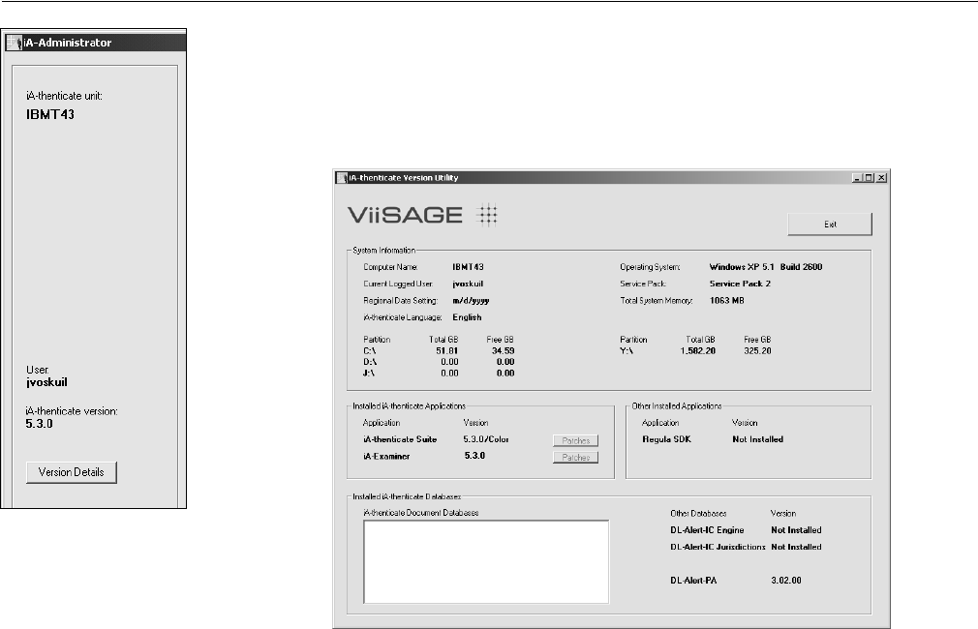Select Not Installed status beside Regula SDK
The image size is (978, 629).
click(x=758, y=439)
